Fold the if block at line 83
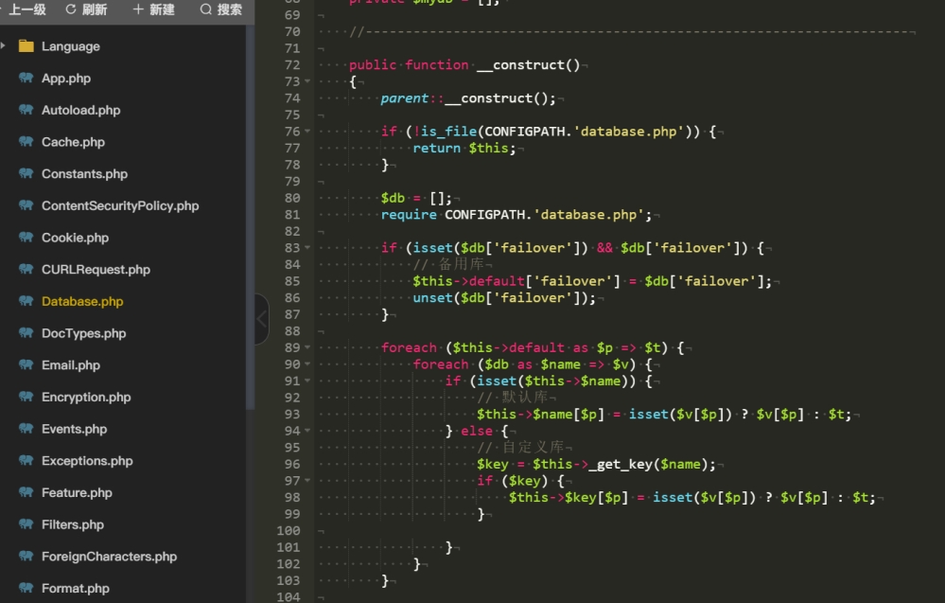Image resolution: width=945 pixels, height=603 pixels. pos(307,247)
